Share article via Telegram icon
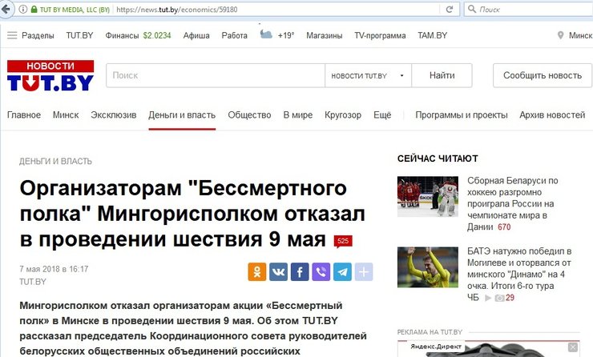This screenshot has height=357, width=593. 342,271
